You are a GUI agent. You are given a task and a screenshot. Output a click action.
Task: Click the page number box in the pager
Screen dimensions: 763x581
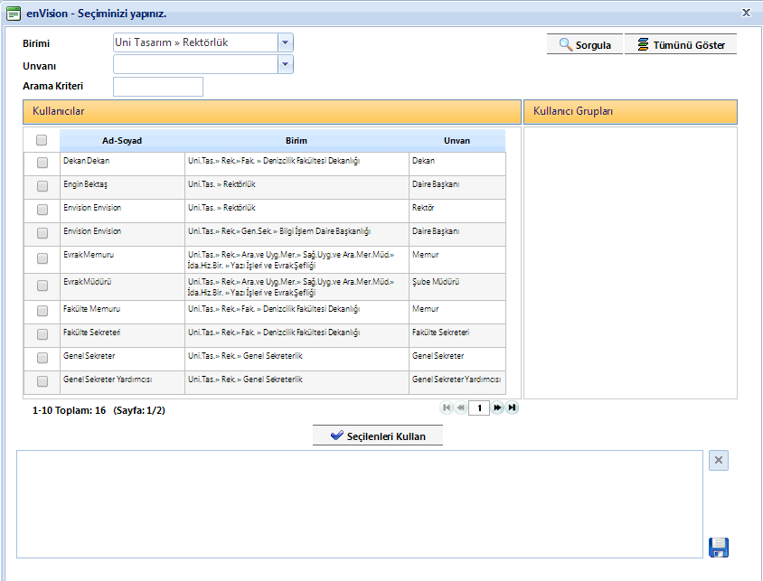tap(479, 408)
